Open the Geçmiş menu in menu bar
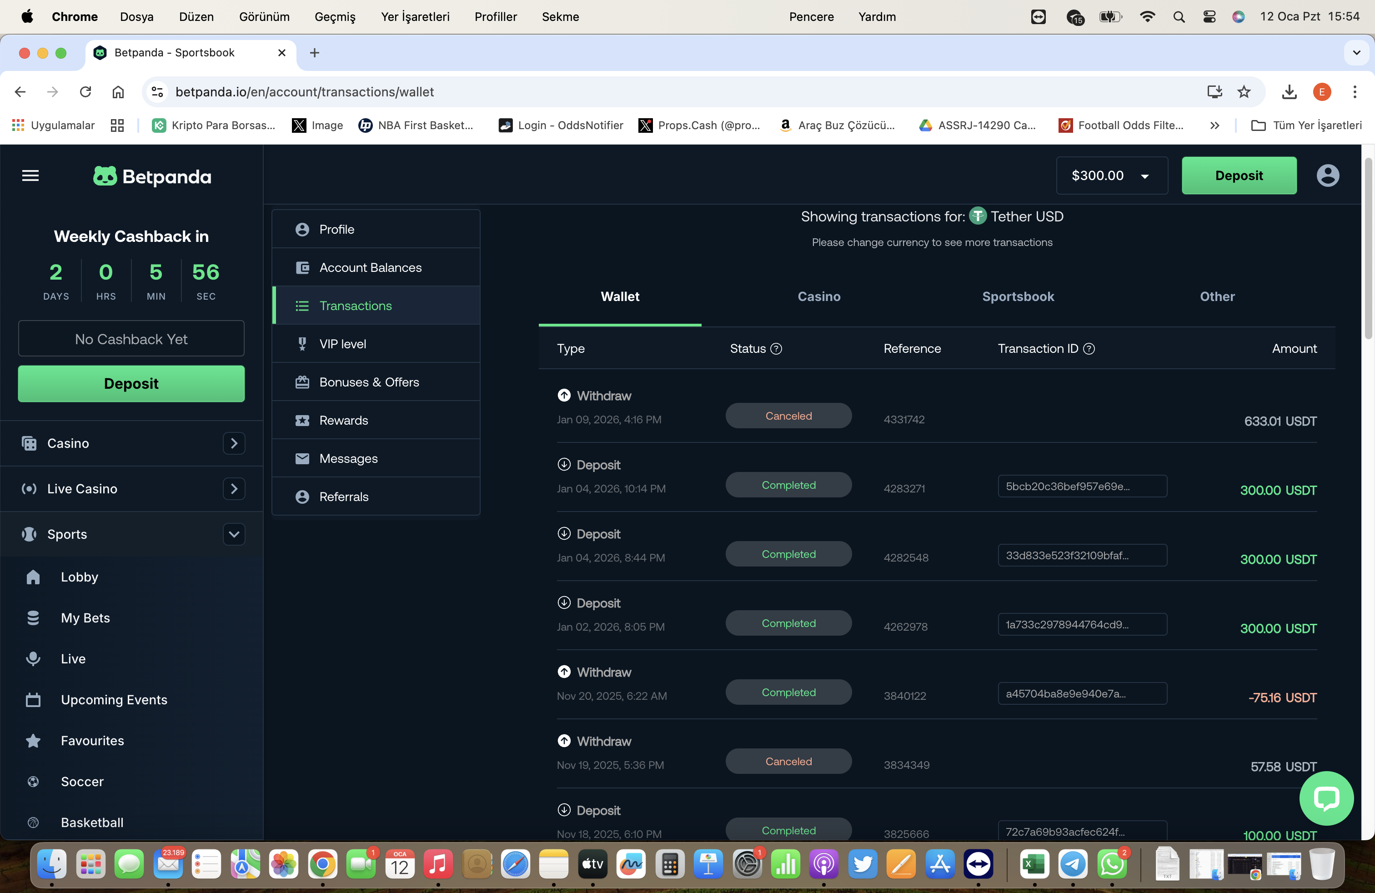This screenshot has height=893, width=1375. coord(335,17)
